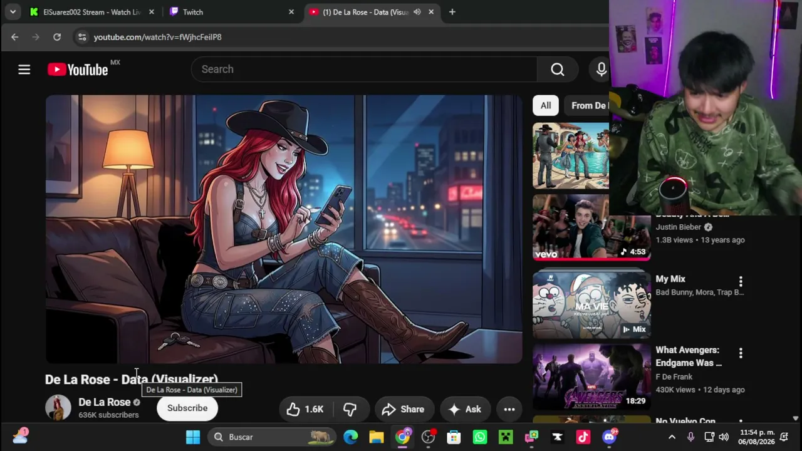This screenshot has height=451, width=802.
Task: Open options for What Avengers: Endgame video
Action: (741, 353)
